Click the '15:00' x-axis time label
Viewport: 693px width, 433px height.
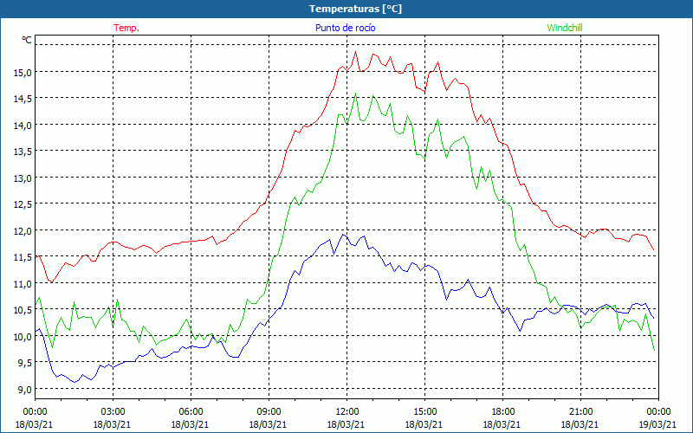pyautogui.click(x=424, y=412)
